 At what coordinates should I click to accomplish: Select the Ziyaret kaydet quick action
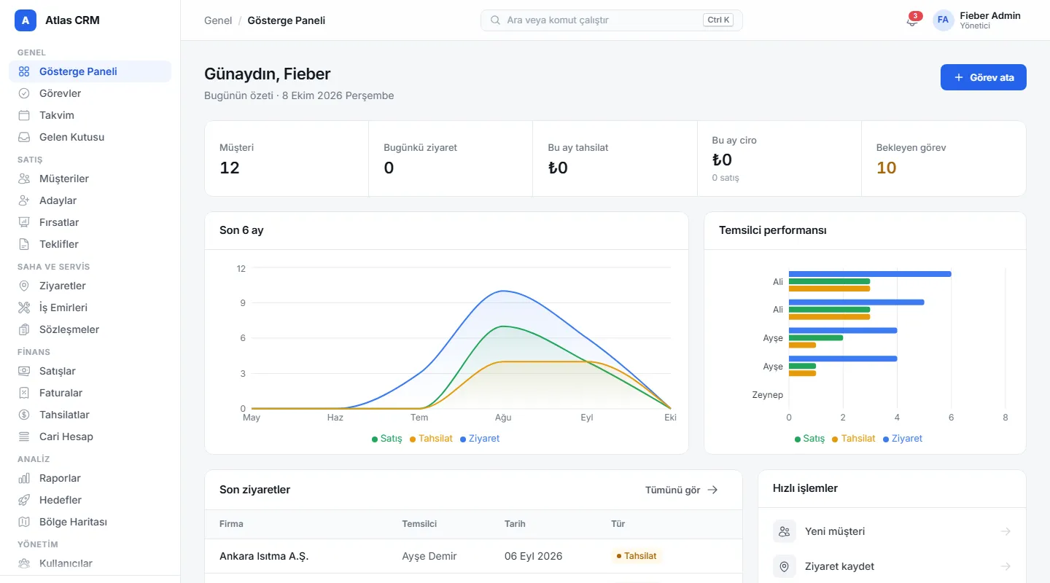[x=892, y=566]
